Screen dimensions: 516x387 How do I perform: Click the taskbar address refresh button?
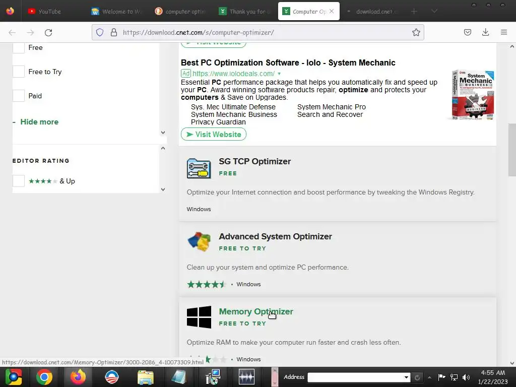pos(417,377)
